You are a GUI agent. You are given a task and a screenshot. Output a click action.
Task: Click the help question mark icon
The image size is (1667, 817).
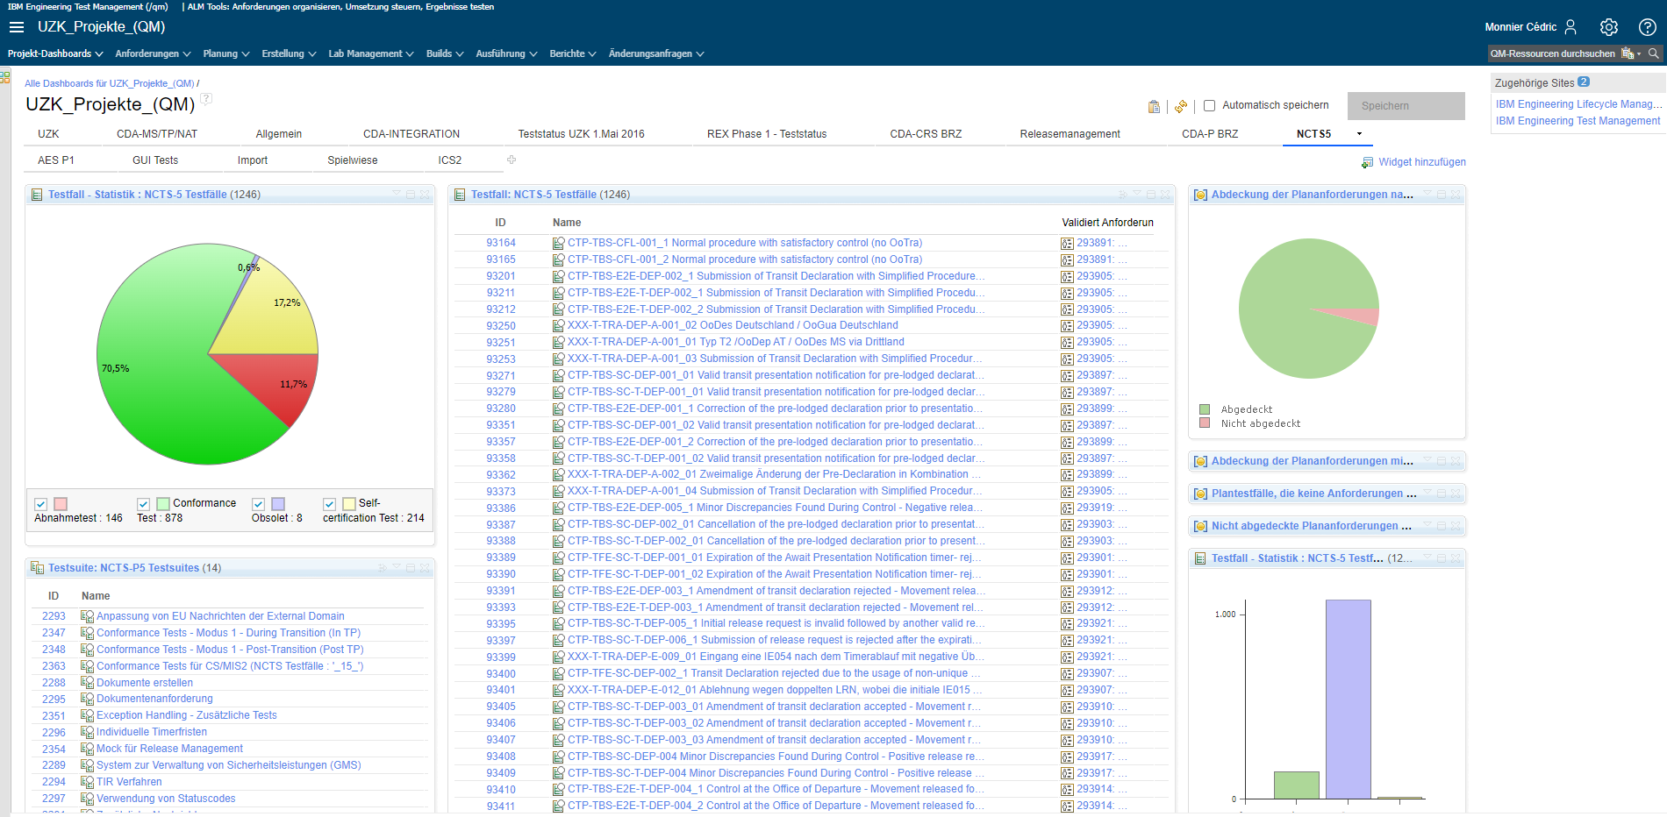point(1647,27)
